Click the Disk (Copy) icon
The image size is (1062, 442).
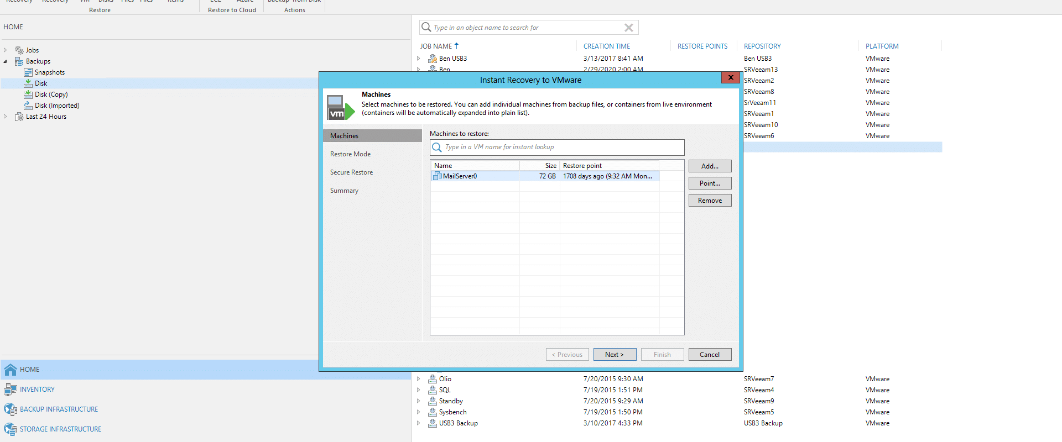click(x=28, y=94)
